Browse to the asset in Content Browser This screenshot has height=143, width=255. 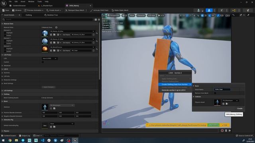tap(17, 10)
